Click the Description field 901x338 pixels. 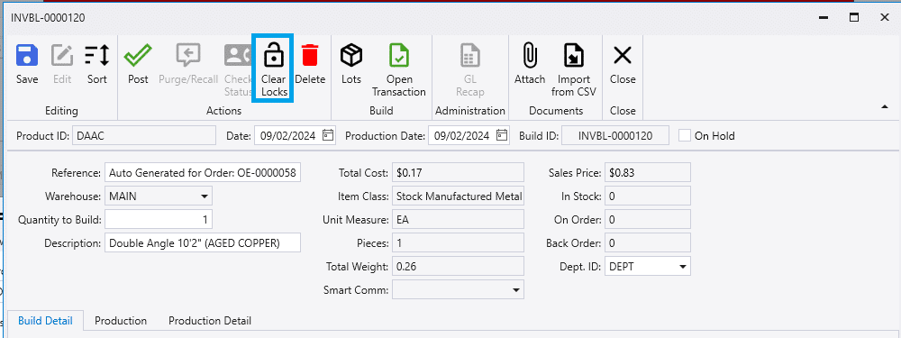(203, 243)
